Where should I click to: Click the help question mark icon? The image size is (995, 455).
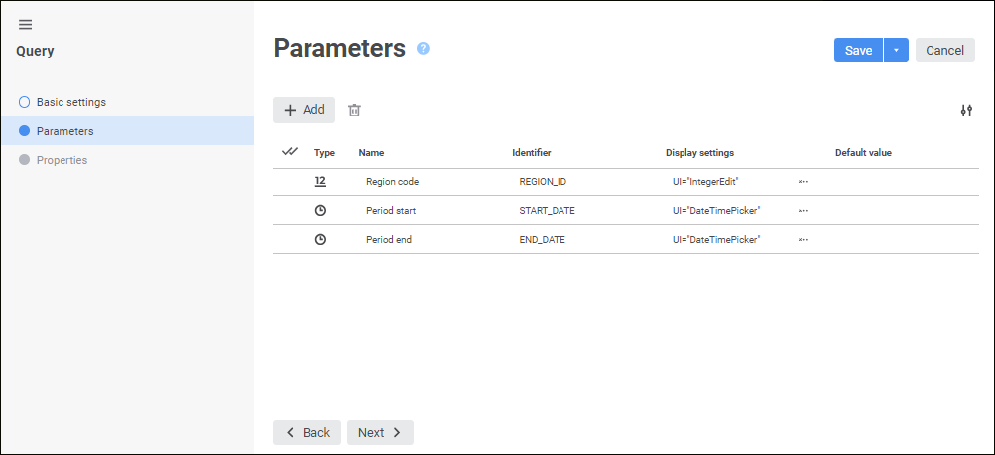(x=423, y=49)
